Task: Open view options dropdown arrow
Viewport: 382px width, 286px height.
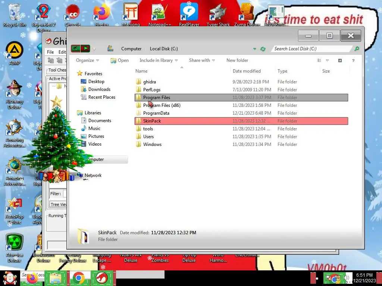Action: (x=327, y=60)
